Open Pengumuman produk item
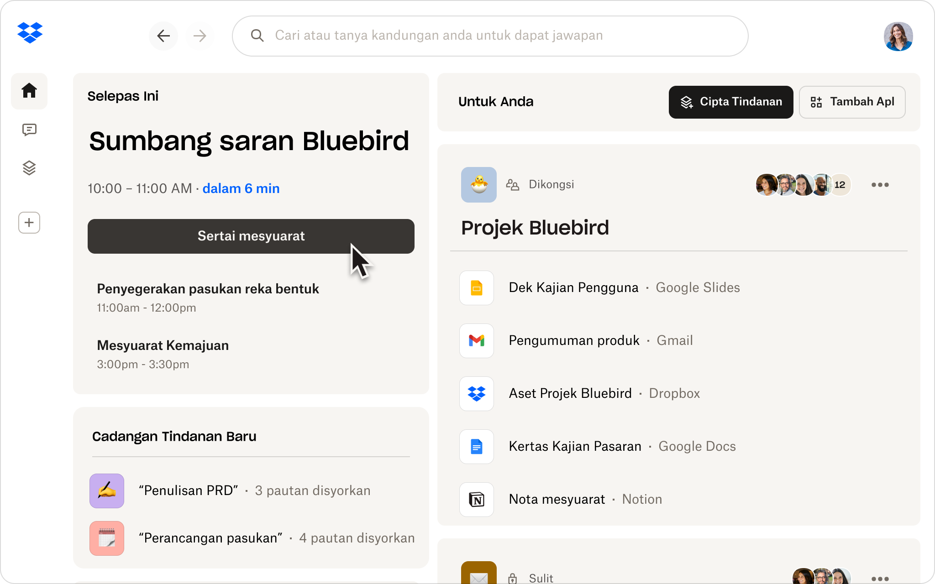The image size is (935, 584). 574,341
